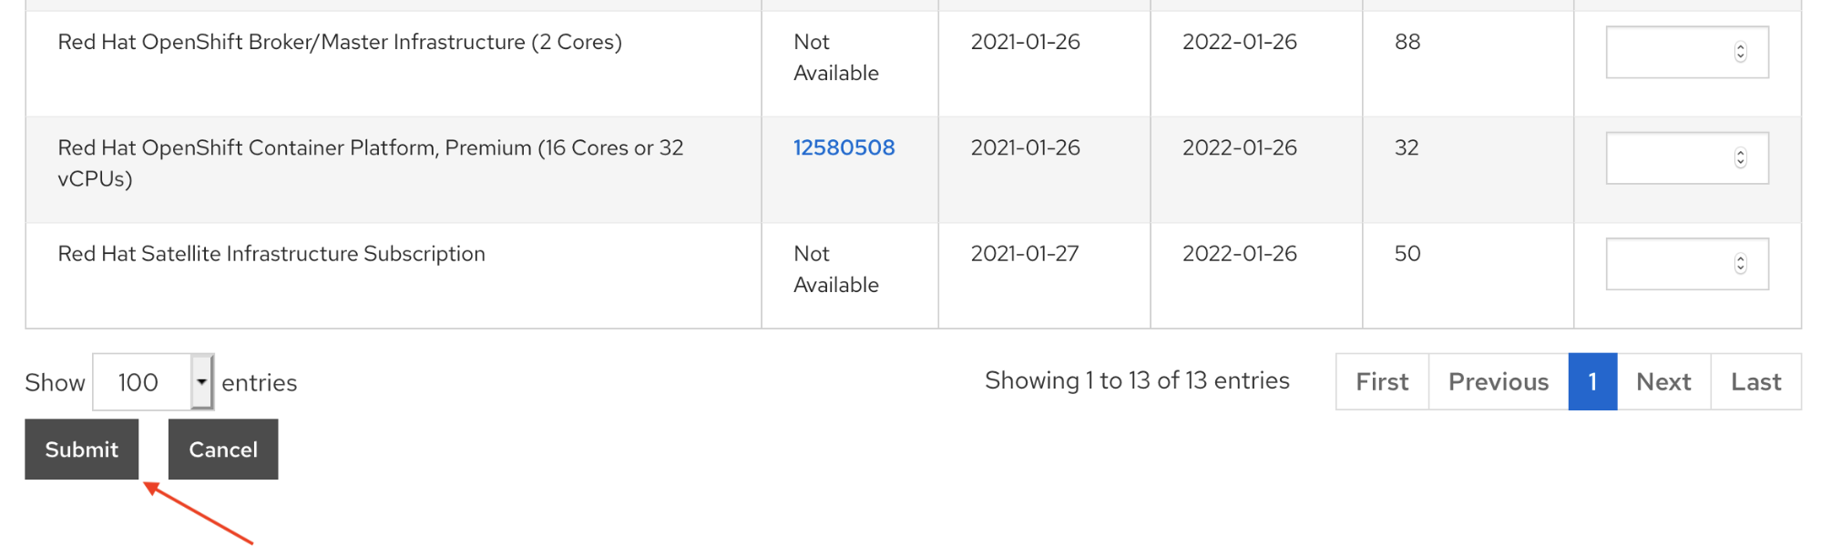The width and height of the screenshot is (1821, 556).
Task: Go to the First page
Action: [1381, 382]
